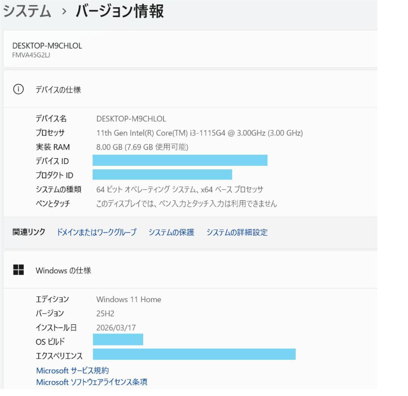The height and width of the screenshot is (396, 408).
Task: Click the OS ビルド label
Action: pos(50,342)
